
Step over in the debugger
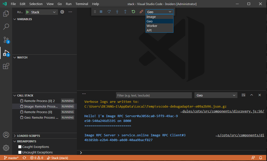109,12
